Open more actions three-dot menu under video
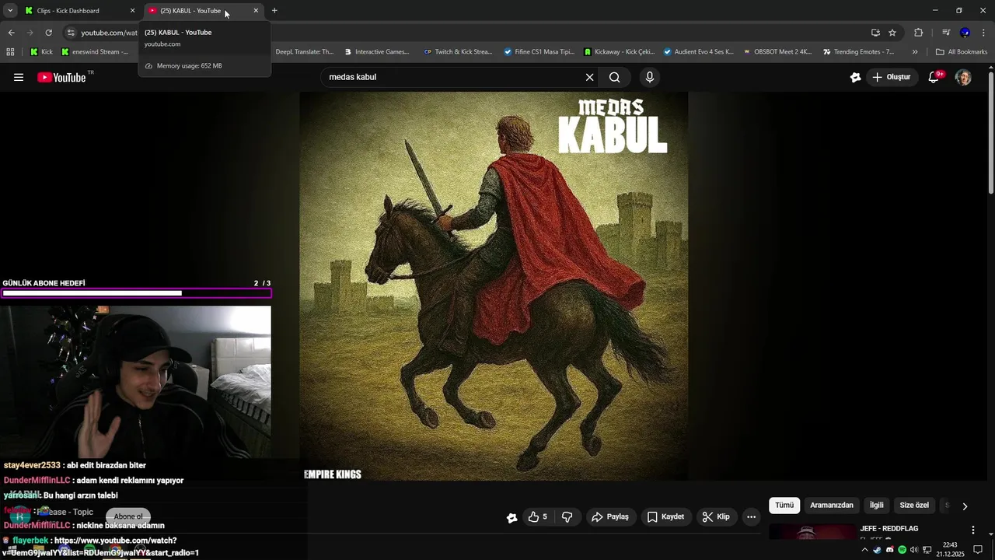 click(751, 516)
